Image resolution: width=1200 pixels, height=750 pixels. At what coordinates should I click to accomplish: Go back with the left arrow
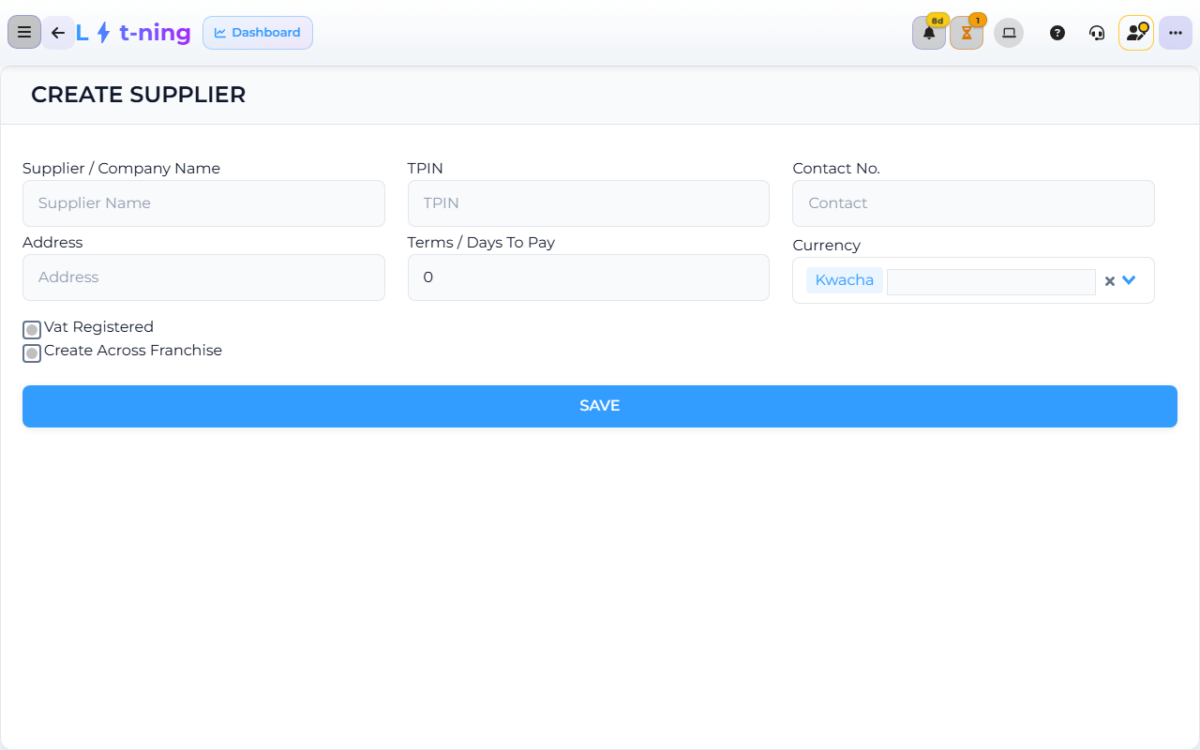coord(58,33)
